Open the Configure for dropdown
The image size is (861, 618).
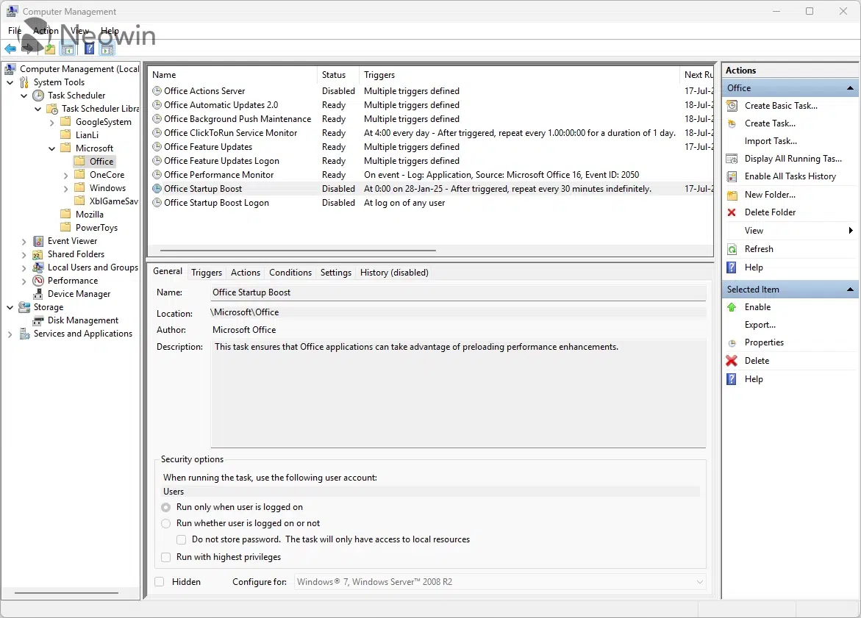(x=500, y=582)
